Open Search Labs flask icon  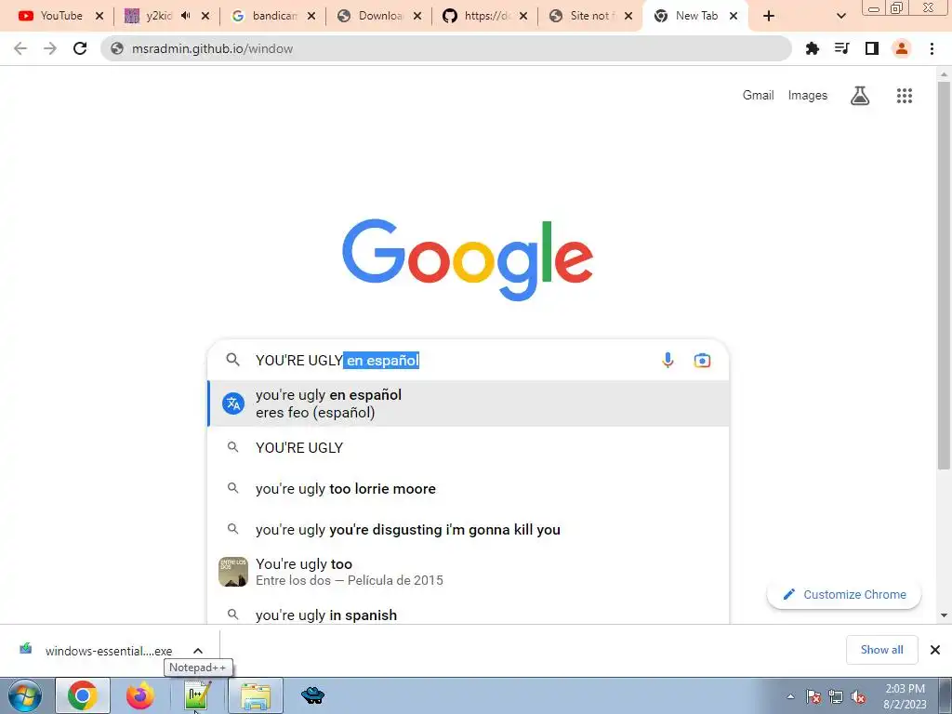click(x=860, y=96)
